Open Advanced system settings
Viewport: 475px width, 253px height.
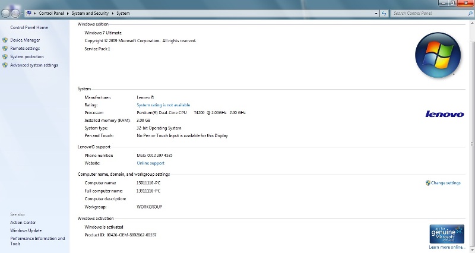tap(34, 65)
